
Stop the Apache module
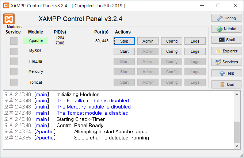coord(124,41)
